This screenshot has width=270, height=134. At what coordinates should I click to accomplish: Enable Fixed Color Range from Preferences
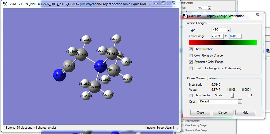coord(191,68)
